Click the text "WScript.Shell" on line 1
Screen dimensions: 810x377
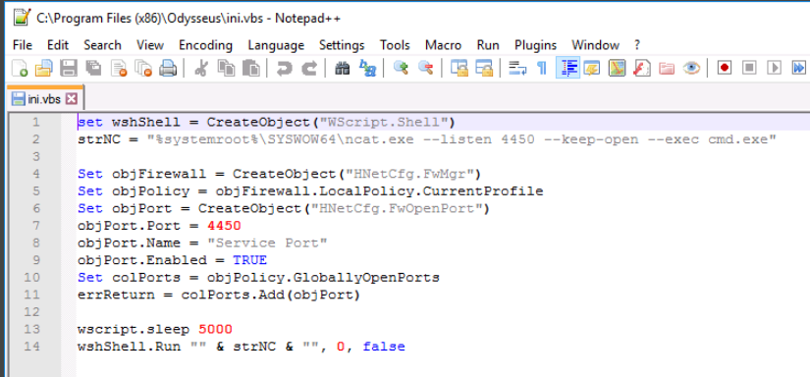[383, 123]
